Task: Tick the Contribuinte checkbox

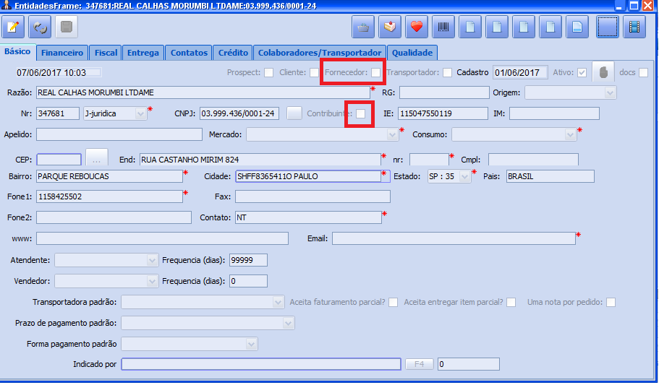Action: click(x=360, y=114)
